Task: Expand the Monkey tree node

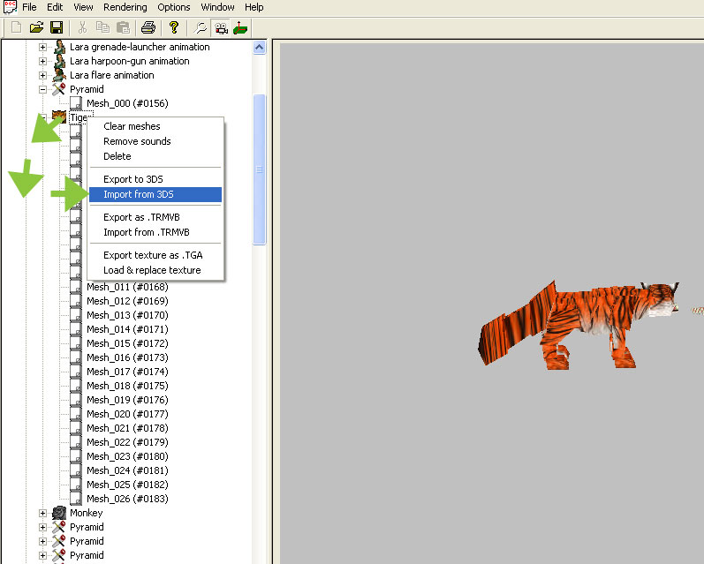Action: point(42,513)
